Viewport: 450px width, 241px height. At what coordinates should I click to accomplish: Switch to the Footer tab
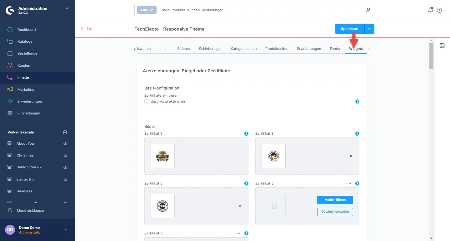[335, 49]
